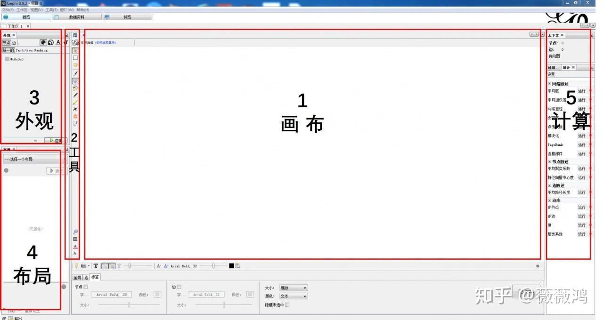Open the 窗口 menu
603x320 pixels.
[x=67, y=9]
